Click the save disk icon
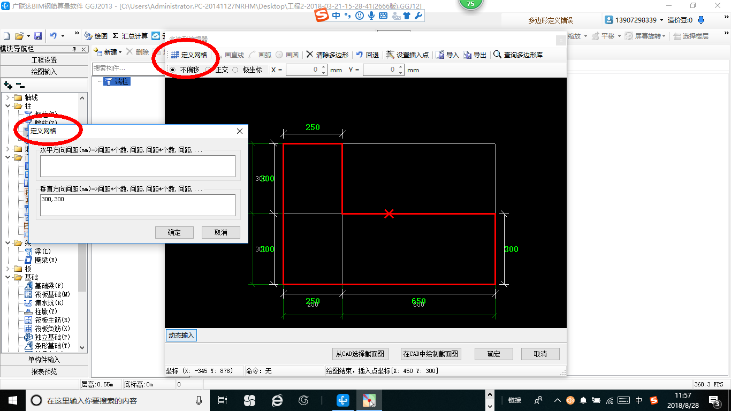Image resolution: width=731 pixels, height=411 pixels. [x=38, y=36]
